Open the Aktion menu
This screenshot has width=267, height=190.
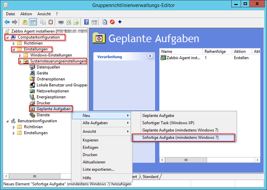(x=26, y=14)
